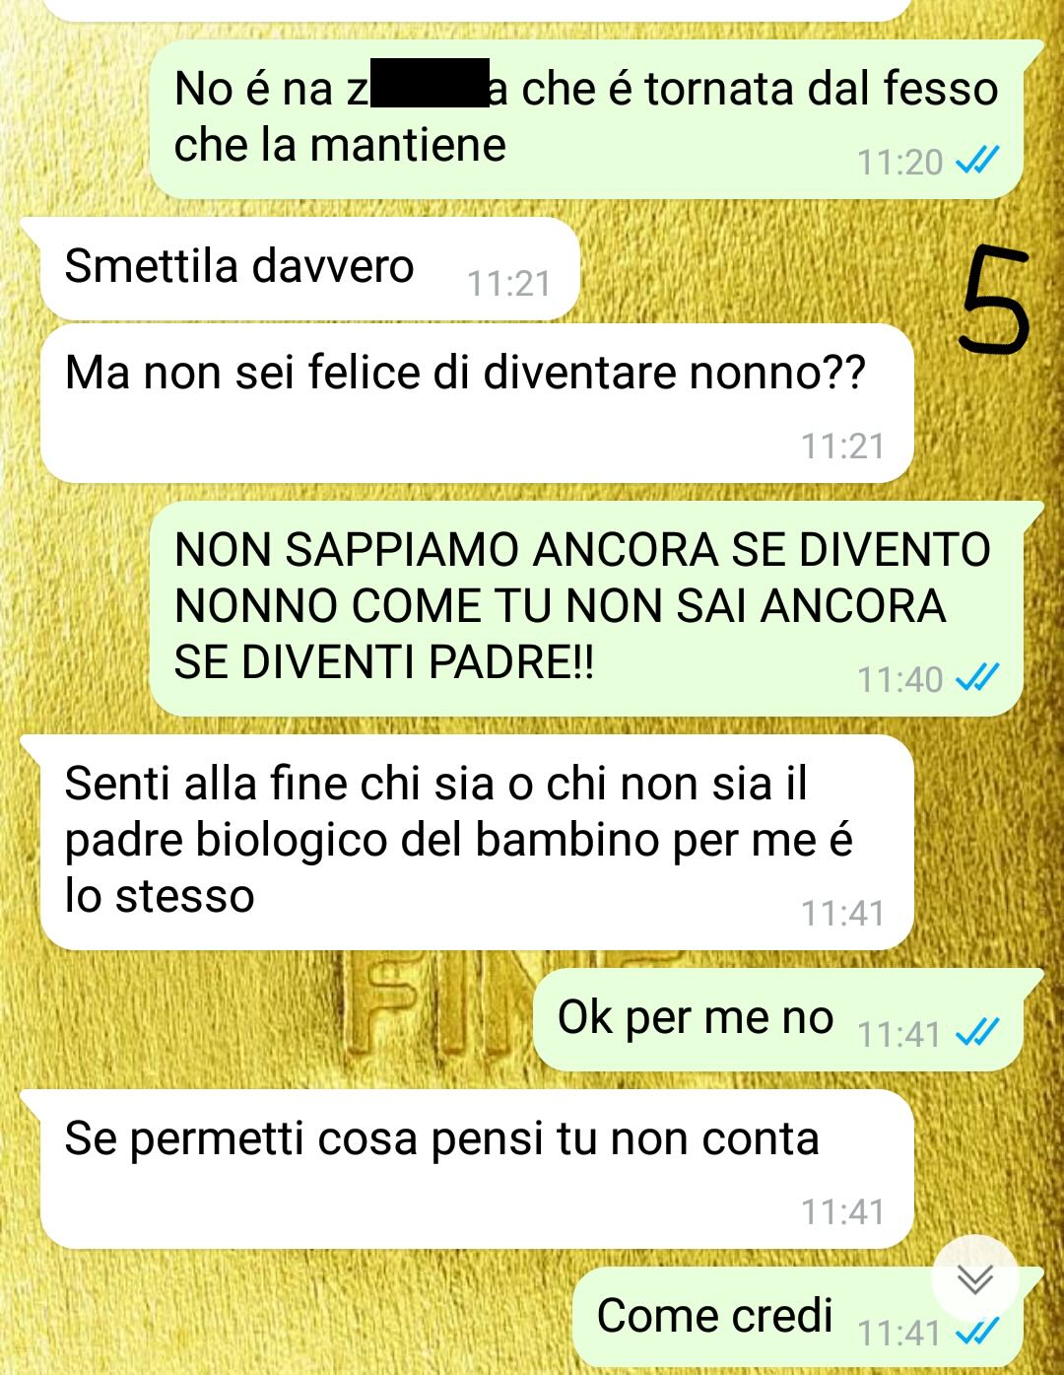
Task: Tap the 11:21 timestamp on 'Smettila davvero'
Action: click(x=508, y=284)
